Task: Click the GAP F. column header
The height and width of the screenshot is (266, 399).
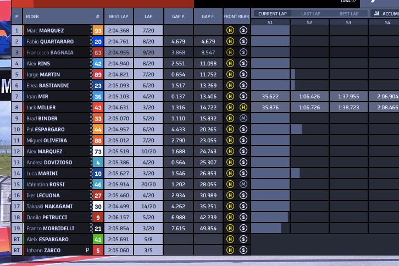Action: click(208, 16)
